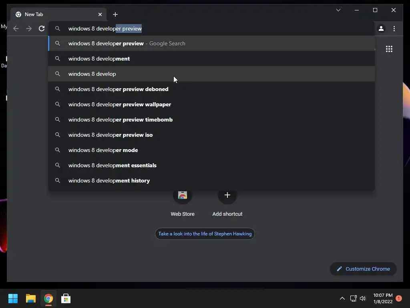The image size is (410, 308).
Task: Pick 'windows 8 developer preview deboned' suggestion
Action: click(211, 89)
